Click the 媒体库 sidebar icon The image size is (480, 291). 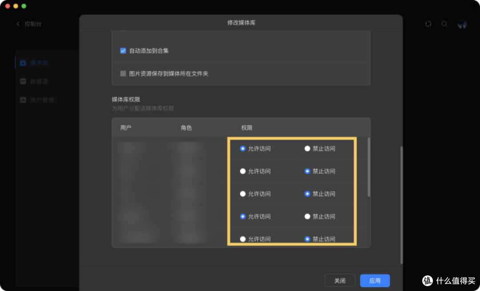pyautogui.click(x=23, y=63)
